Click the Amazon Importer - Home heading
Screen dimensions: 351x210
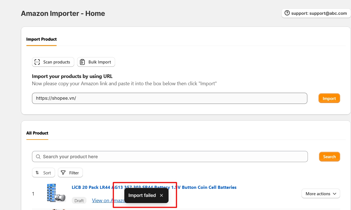click(63, 13)
